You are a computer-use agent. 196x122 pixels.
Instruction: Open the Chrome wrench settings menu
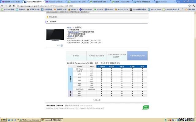coord(194,6)
